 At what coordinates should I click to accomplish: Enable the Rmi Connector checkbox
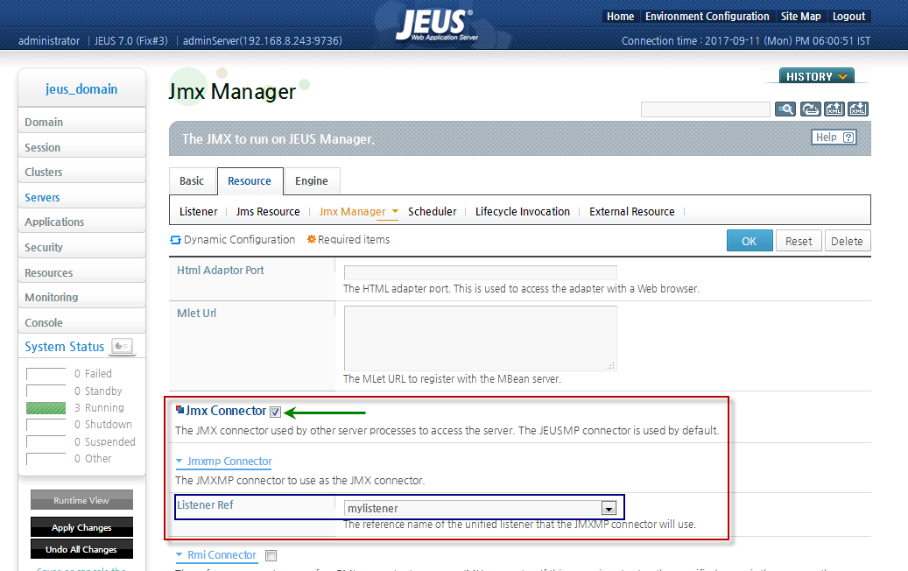pos(271,555)
